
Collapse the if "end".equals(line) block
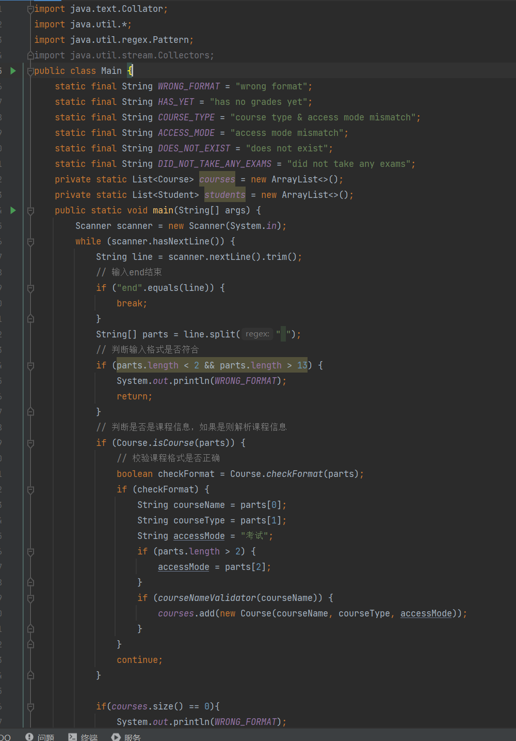(30, 288)
